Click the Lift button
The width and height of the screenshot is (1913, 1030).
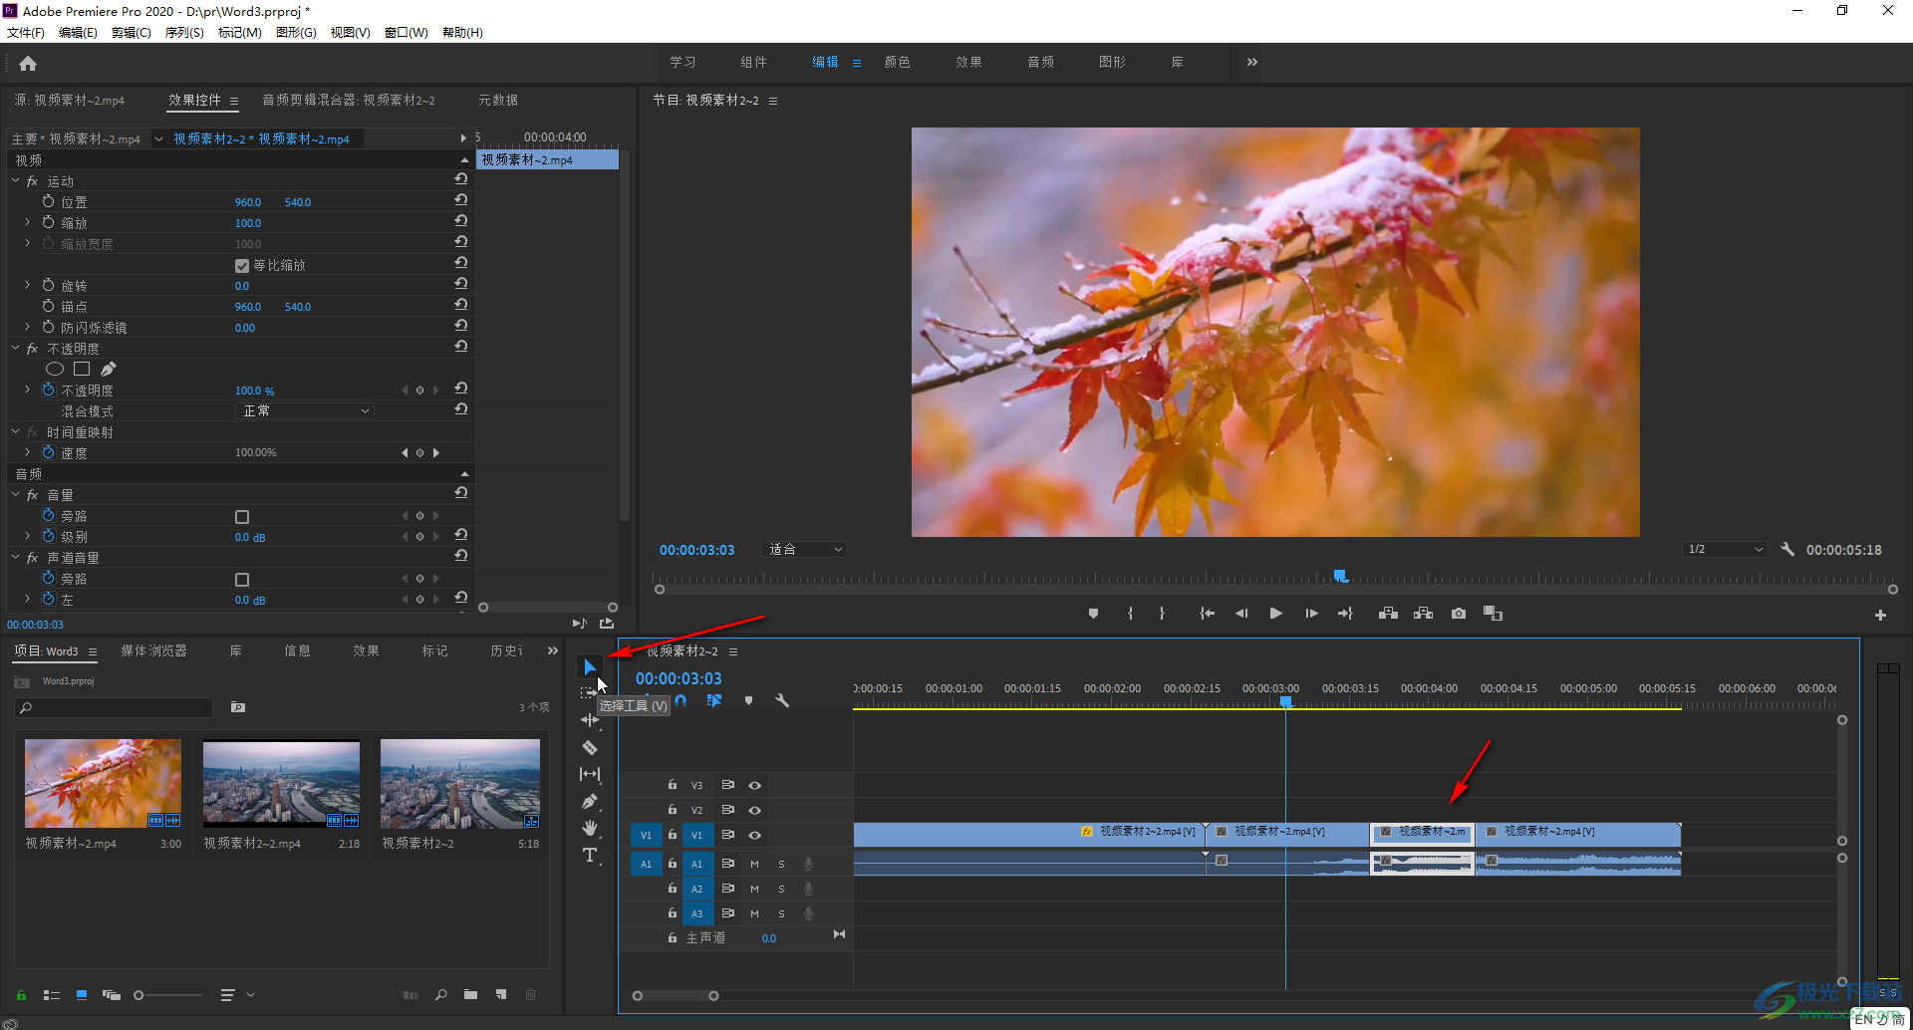coord(1388,614)
